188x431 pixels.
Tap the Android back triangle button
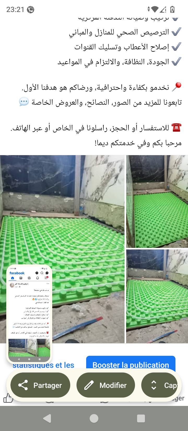[x=47, y=418]
